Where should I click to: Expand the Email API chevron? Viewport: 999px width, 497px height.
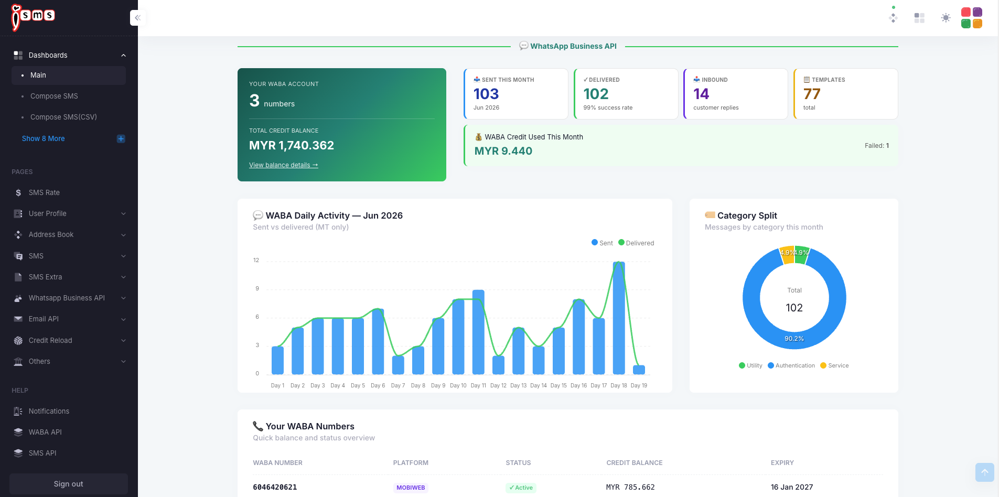[124, 319]
